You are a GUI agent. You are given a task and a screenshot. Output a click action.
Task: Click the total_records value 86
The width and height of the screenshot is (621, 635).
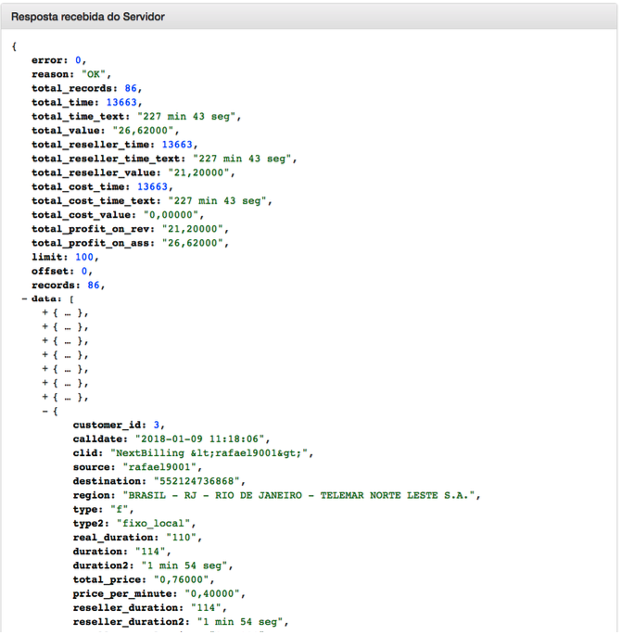(131, 88)
